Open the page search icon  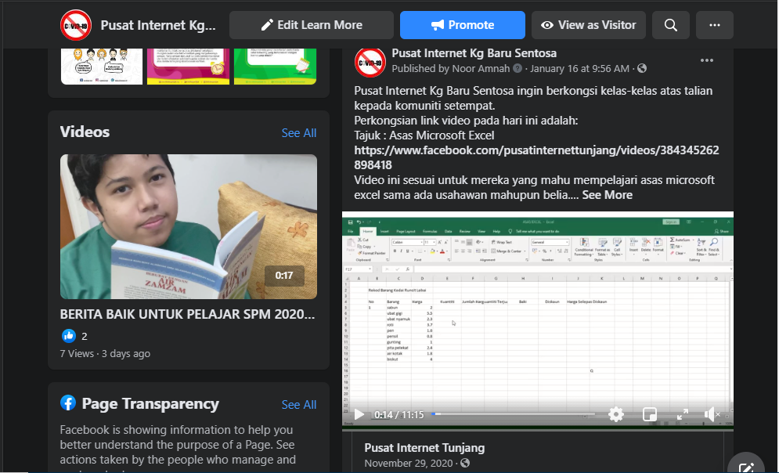(670, 25)
